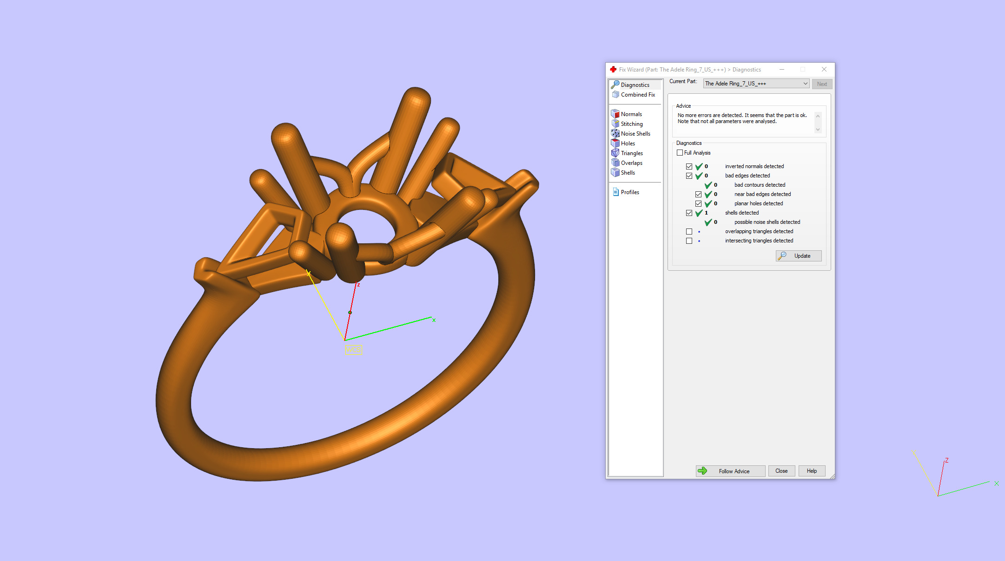This screenshot has height=561, width=1005.
Task: Enable the Full Analysis checkbox
Action: [680, 153]
